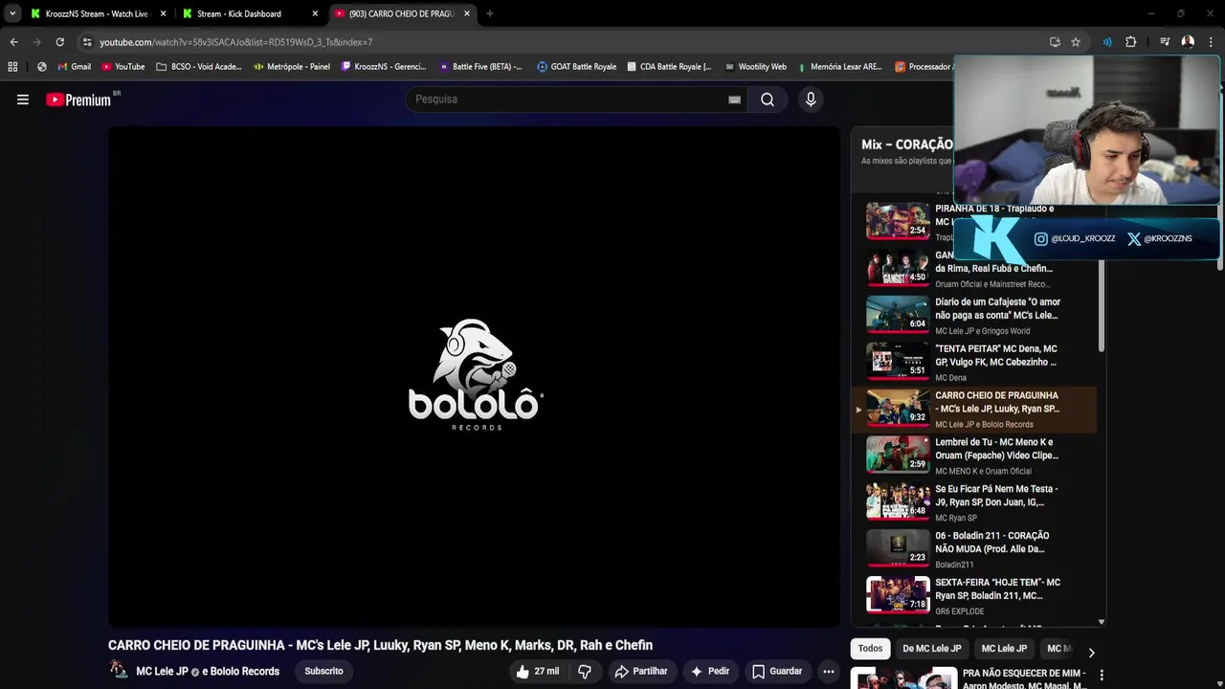Open the tab search dropdown arrow
This screenshot has height=689, width=1225.
click(12, 13)
